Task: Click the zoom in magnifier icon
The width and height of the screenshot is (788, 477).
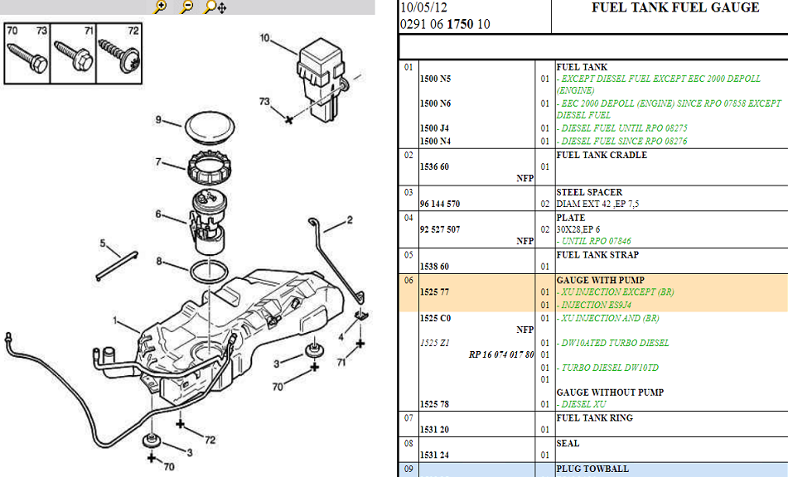Action: click(160, 7)
